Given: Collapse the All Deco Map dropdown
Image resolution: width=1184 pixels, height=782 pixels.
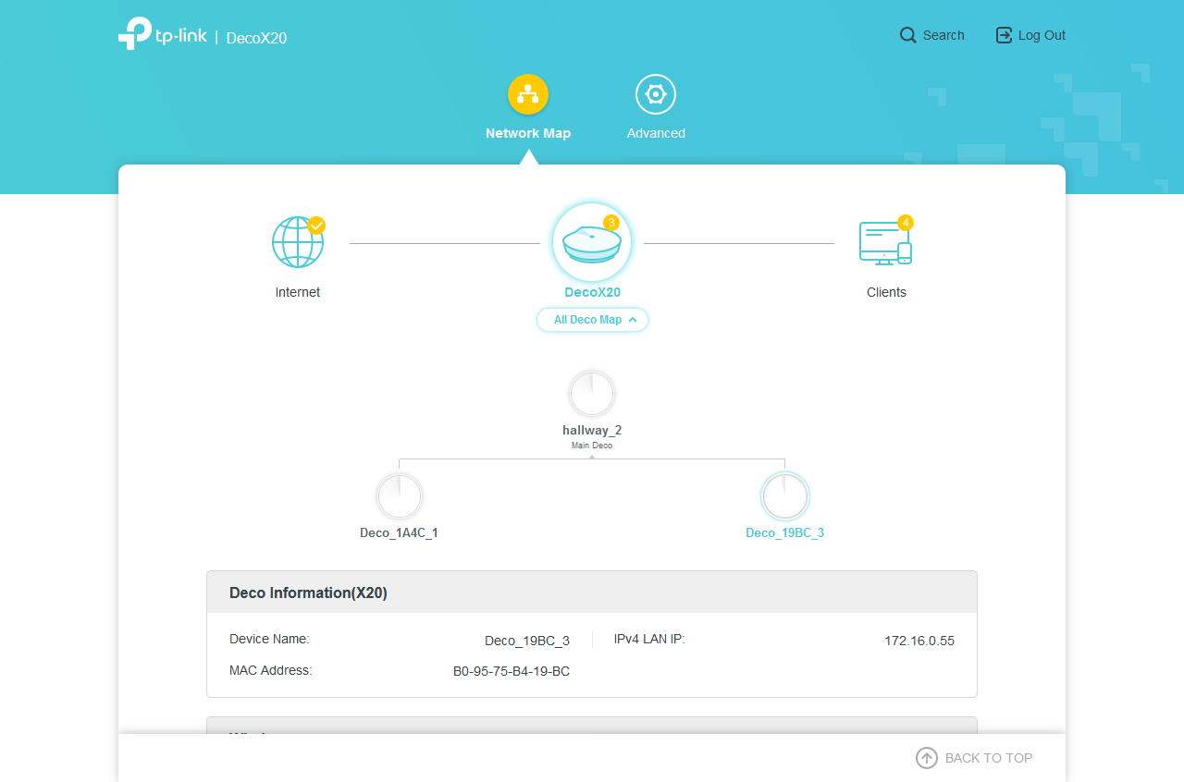Looking at the screenshot, I should pos(592,320).
